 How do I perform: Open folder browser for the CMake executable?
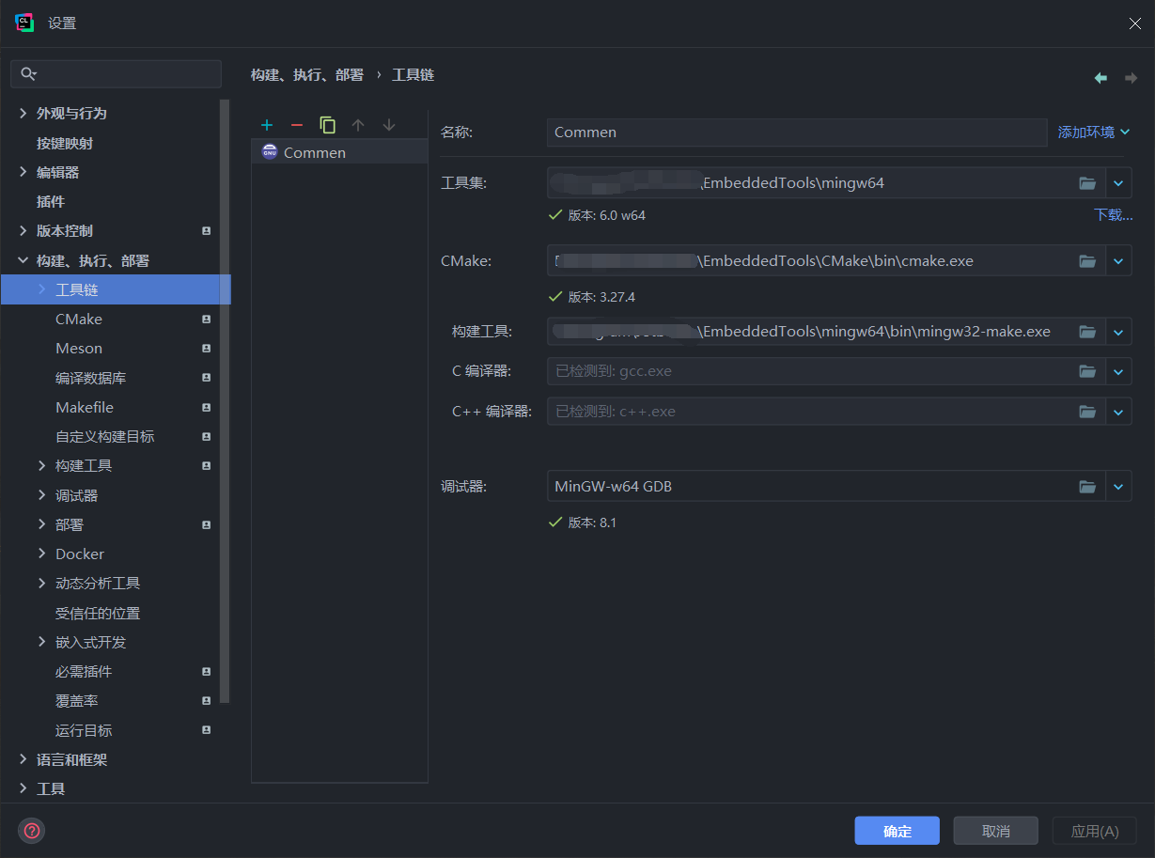coord(1087,260)
